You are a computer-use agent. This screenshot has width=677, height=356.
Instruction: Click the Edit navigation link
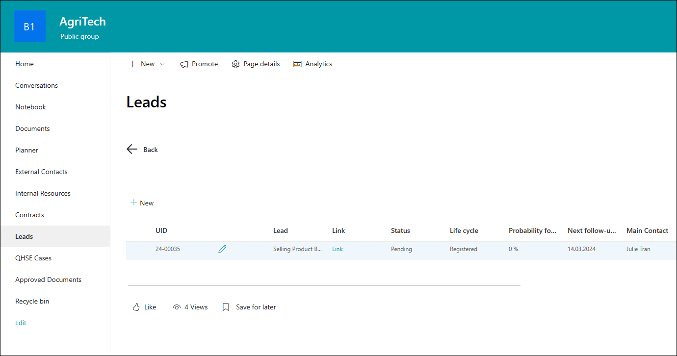[21, 323]
